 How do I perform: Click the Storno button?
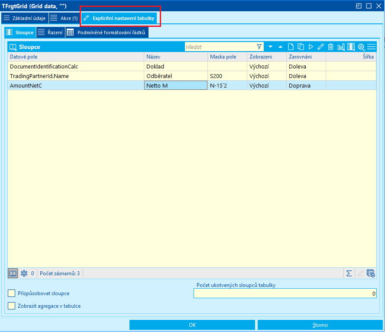(x=320, y=325)
